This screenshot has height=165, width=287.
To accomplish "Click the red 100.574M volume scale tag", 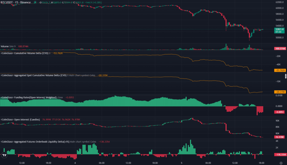I will (280, 49).
